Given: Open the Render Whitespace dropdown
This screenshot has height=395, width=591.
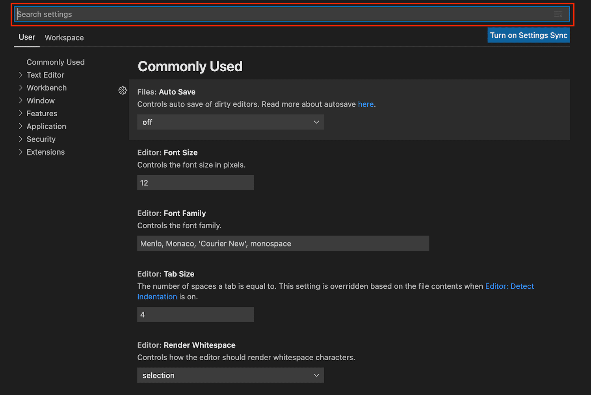Looking at the screenshot, I should 230,375.
